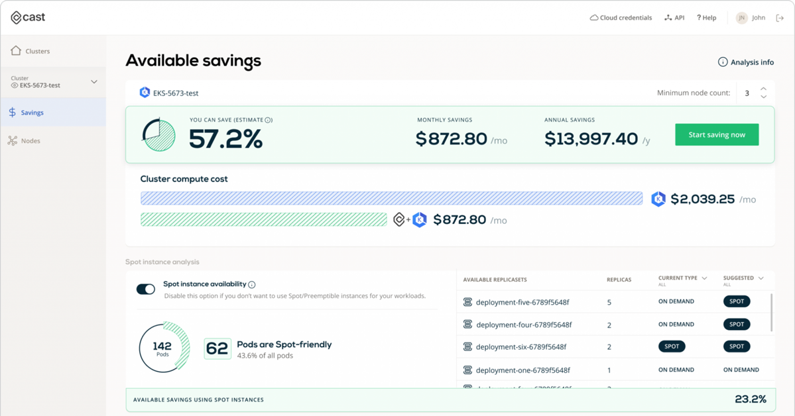
Task: Click the logout icon
Action: click(780, 18)
